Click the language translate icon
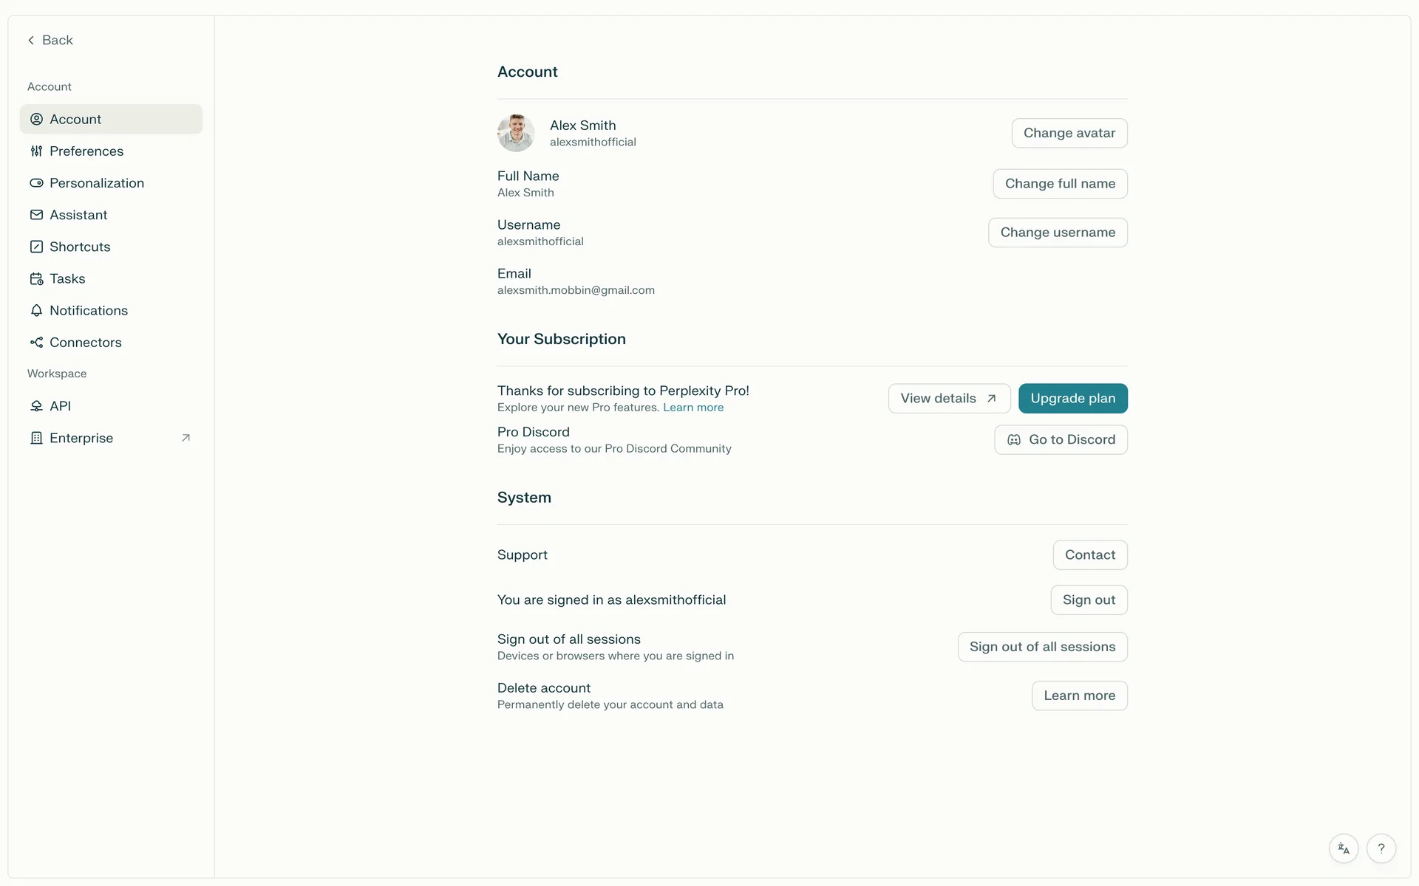The height and width of the screenshot is (886, 1419). click(1344, 849)
